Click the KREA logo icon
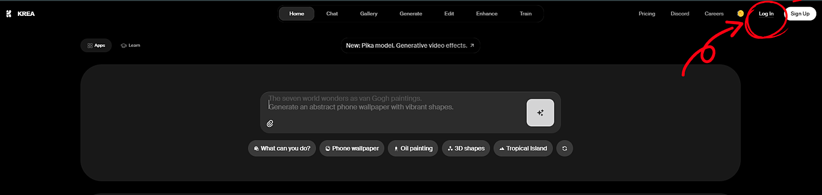The image size is (822, 195). click(x=9, y=14)
